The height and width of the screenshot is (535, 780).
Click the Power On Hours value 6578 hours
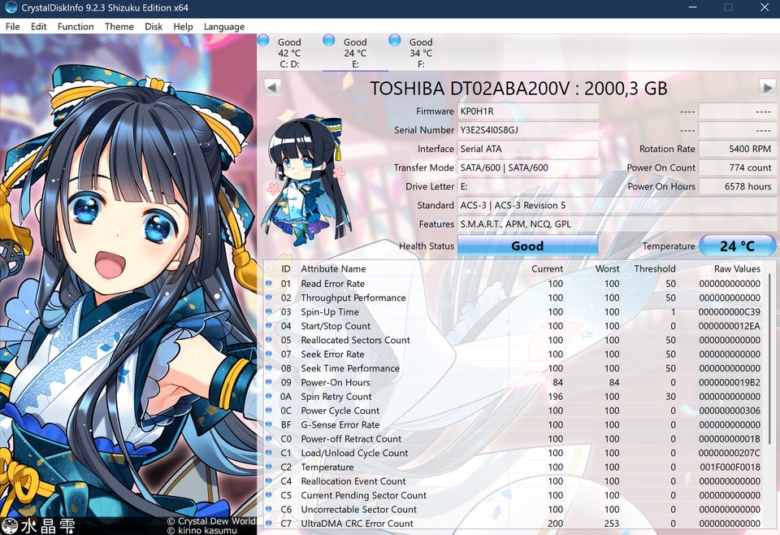[737, 187]
